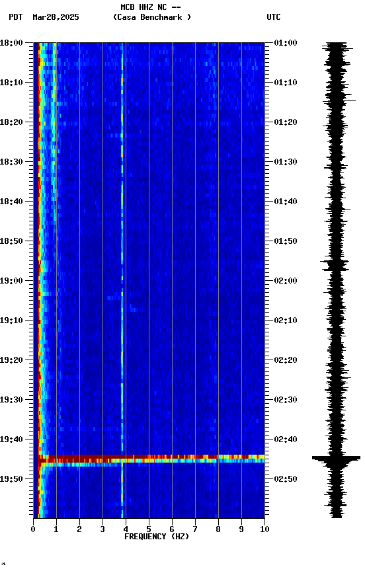The image size is (365, 571).
Task: Select the 19:50 PDT time label
Action: (11, 479)
